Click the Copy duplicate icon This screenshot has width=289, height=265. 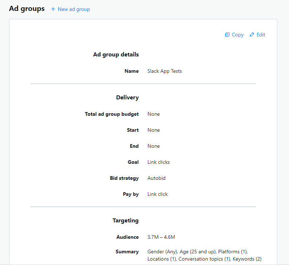[227, 35]
